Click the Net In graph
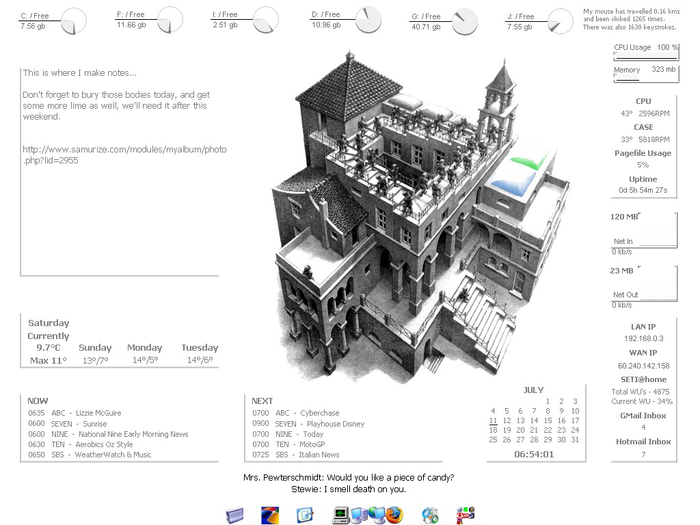The height and width of the screenshot is (525, 700). (643, 232)
